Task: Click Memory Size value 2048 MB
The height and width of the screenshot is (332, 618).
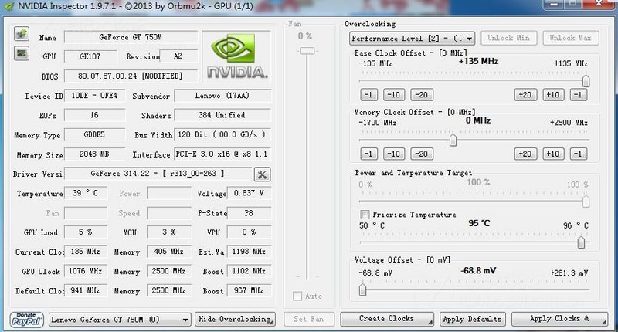Action: point(94,154)
